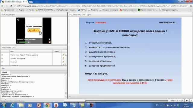
Task: Click the speaker icon in the video player
Action: tap(17, 42)
